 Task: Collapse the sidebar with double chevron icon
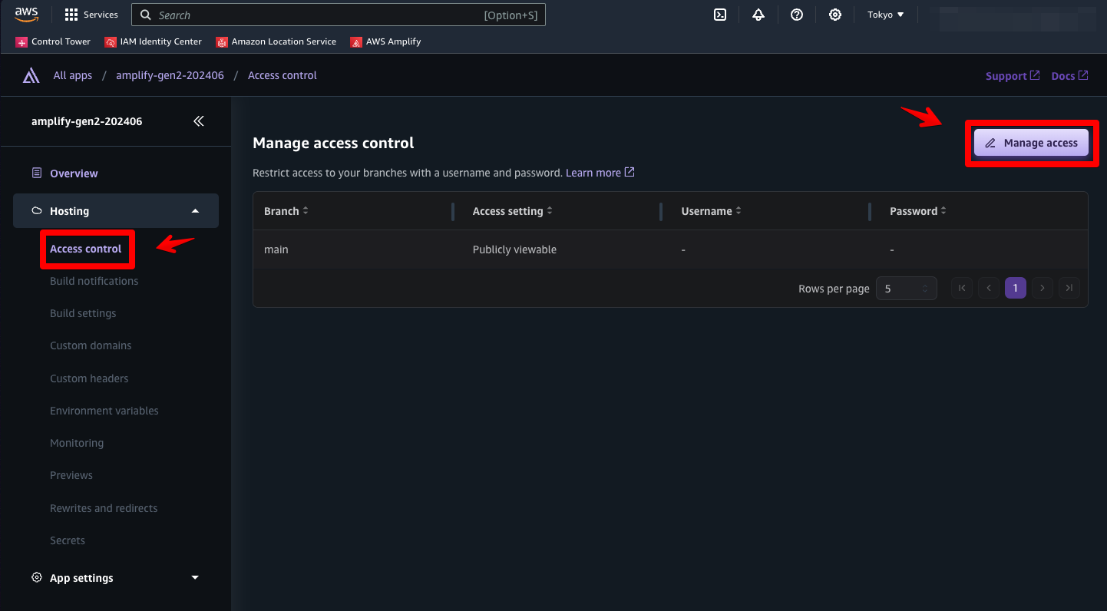pyautogui.click(x=199, y=121)
